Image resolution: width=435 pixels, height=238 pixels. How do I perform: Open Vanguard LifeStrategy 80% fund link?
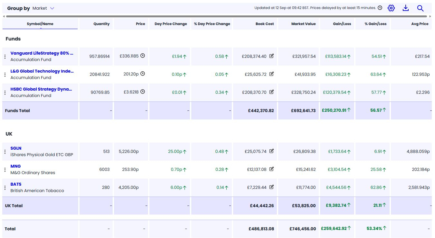(42, 53)
